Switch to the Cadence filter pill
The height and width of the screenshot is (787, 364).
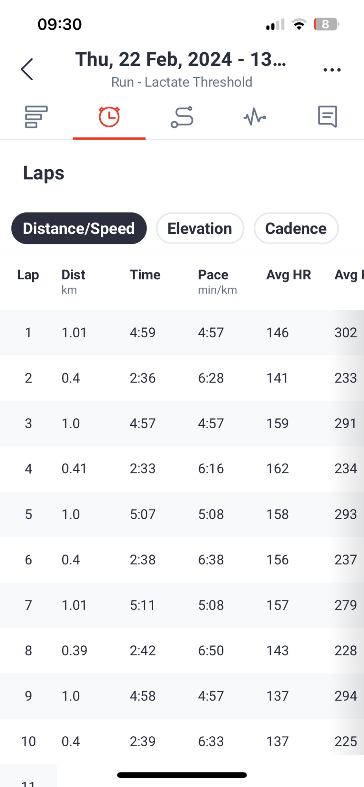click(296, 228)
